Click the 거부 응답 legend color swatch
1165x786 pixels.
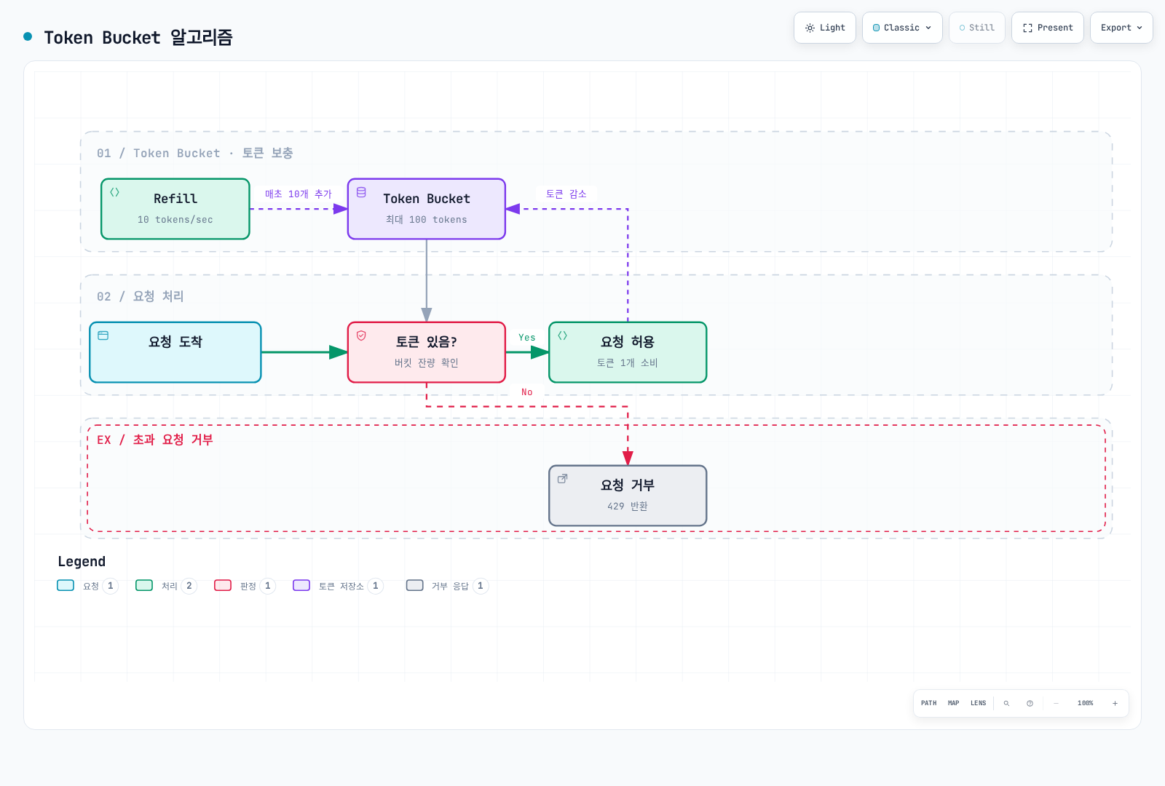click(415, 585)
